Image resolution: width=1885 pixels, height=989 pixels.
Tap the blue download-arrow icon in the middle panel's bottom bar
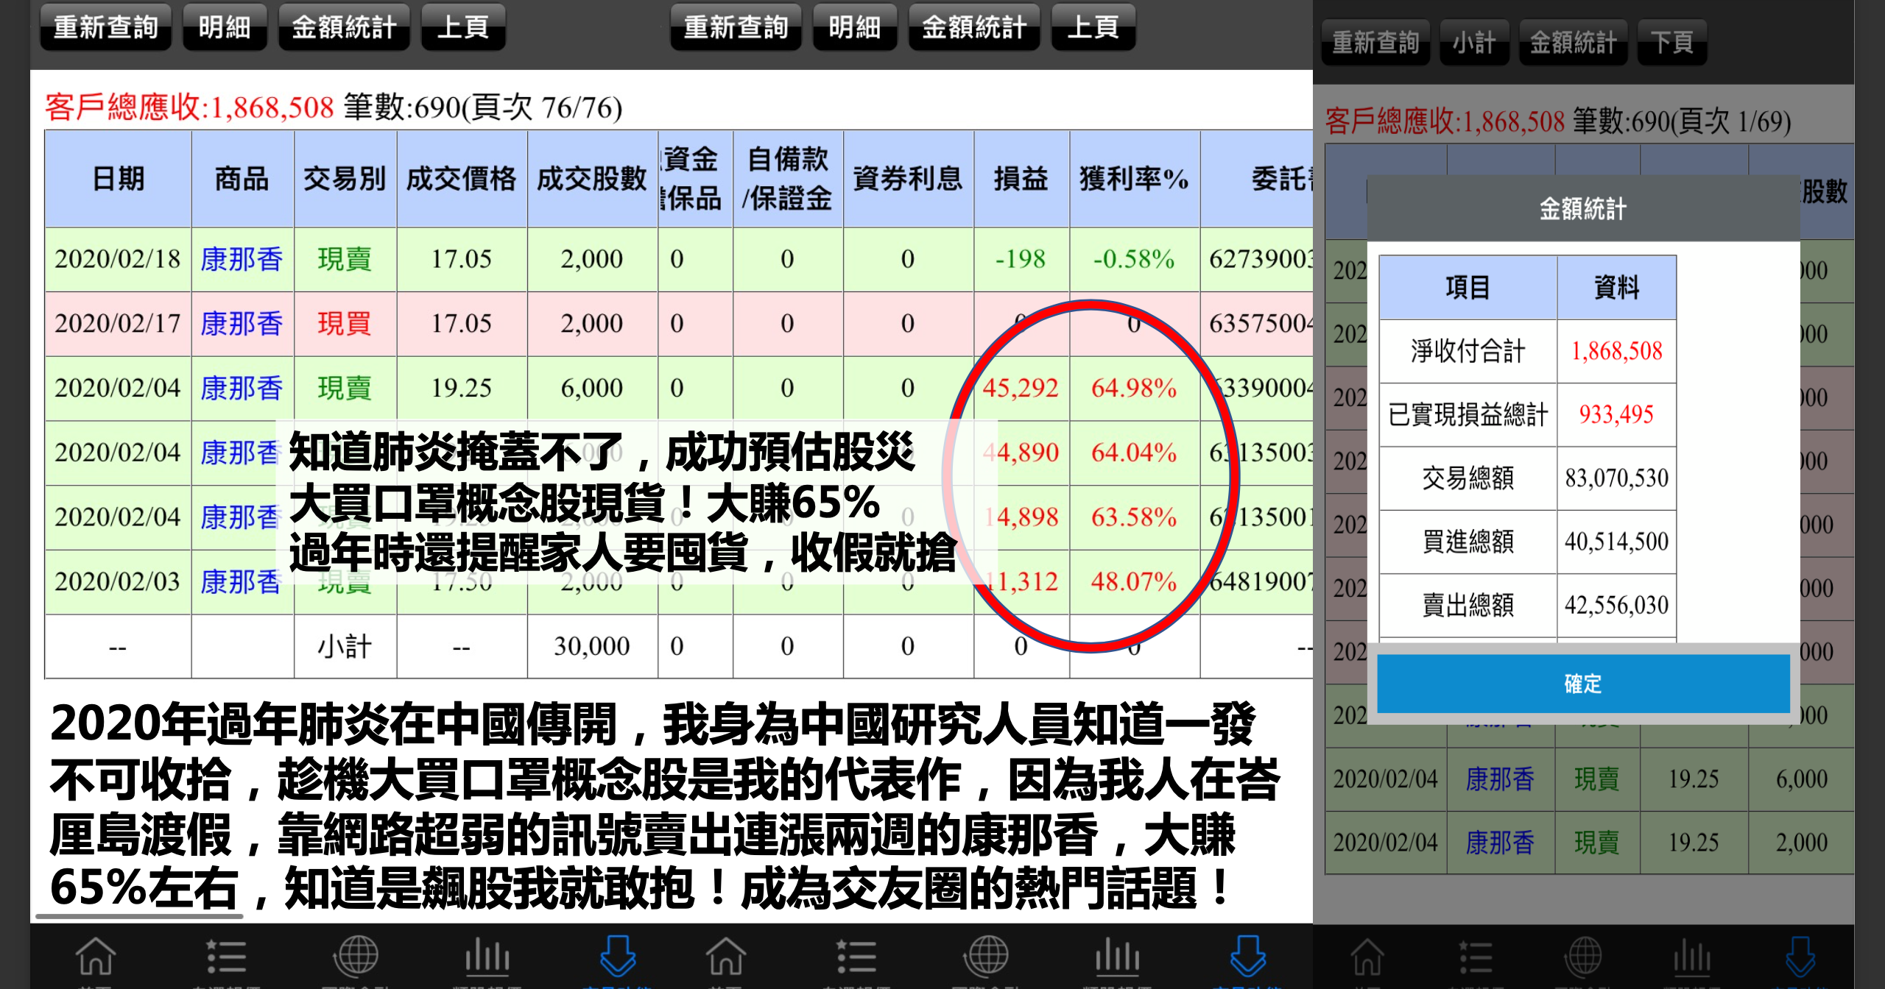click(x=1247, y=956)
